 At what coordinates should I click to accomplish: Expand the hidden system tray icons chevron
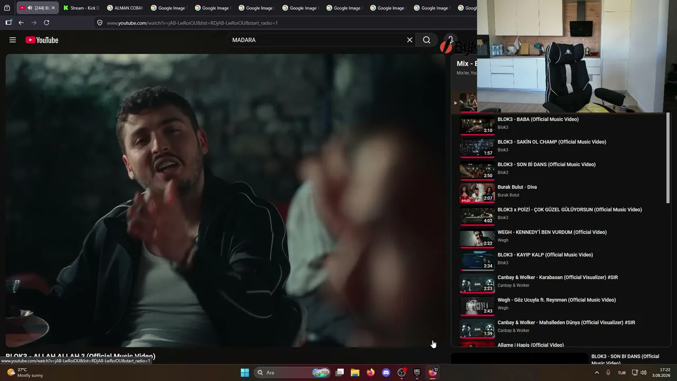pyautogui.click(x=597, y=373)
